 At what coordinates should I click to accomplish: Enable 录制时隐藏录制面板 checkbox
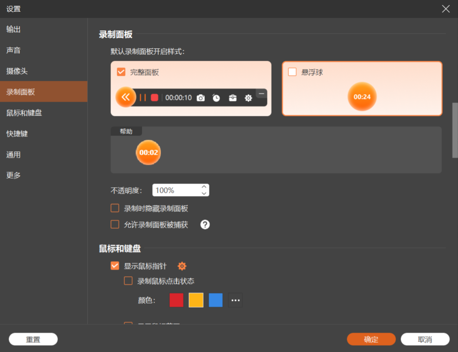115,208
